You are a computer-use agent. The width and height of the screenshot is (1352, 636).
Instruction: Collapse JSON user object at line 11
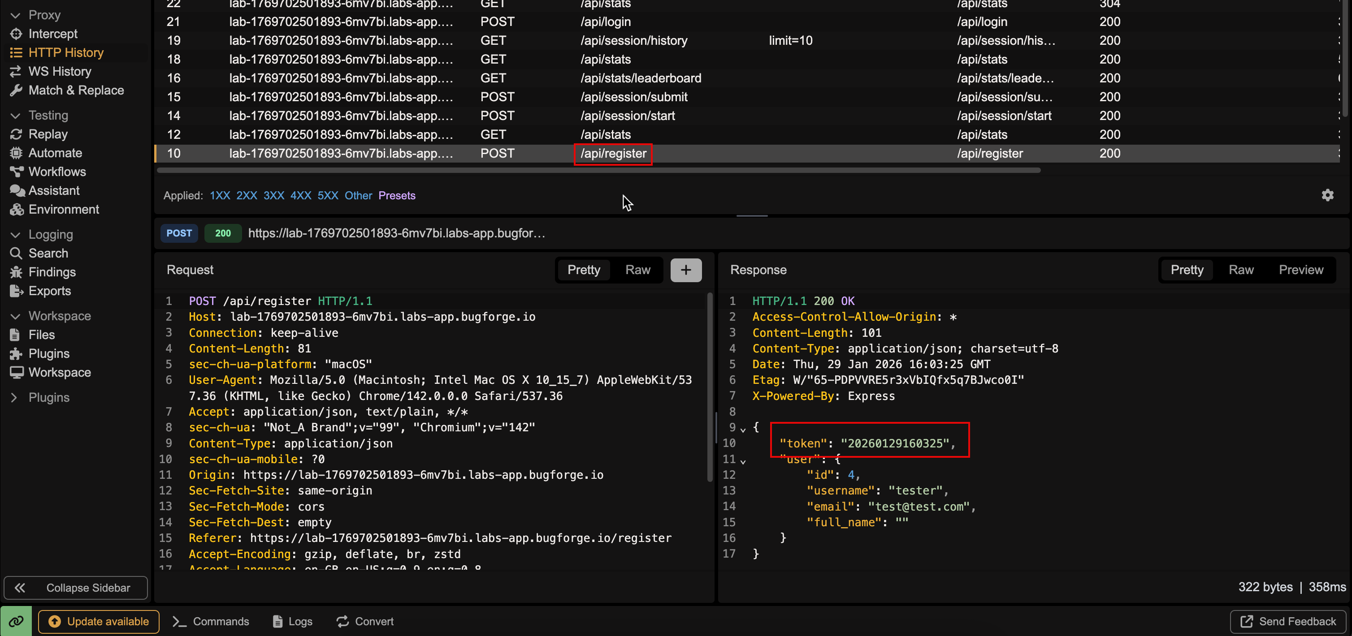(743, 461)
